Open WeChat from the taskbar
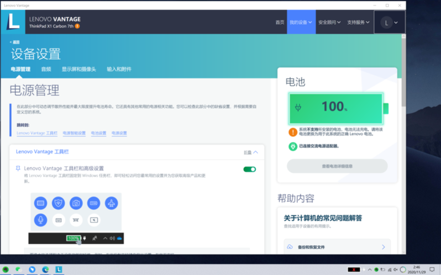This screenshot has height=275, width=441. (19, 269)
